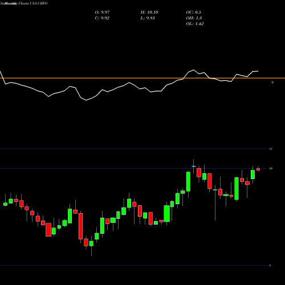
Task: Click the OH: 1.3 value
Action: 194,18
